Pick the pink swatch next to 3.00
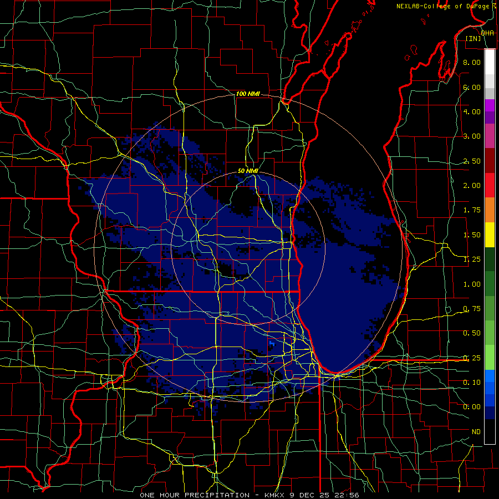The image size is (499, 499). (x=490, y=136)
